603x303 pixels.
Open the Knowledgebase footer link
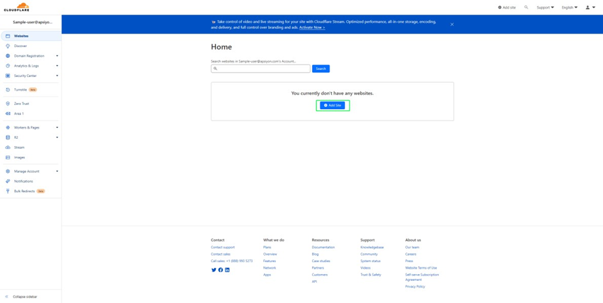click(372, 247)
